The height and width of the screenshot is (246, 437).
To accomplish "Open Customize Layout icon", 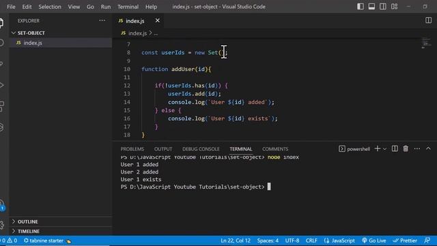I will point(394,6).
